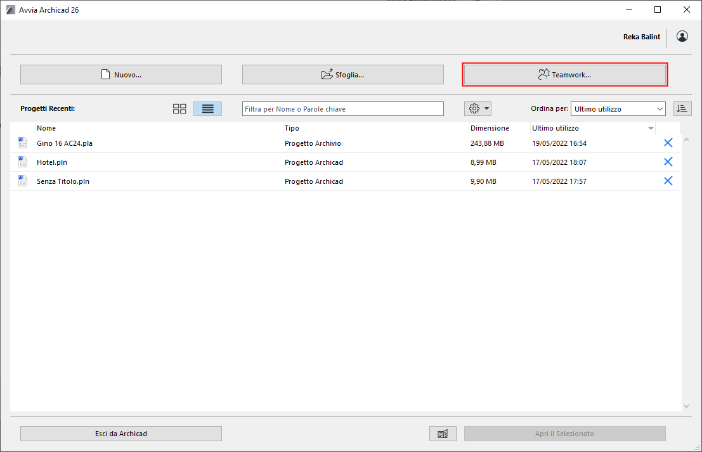The image size is (702, 452).
Task: Select the Hotel.pln project row
Action: tap(346, 162)
